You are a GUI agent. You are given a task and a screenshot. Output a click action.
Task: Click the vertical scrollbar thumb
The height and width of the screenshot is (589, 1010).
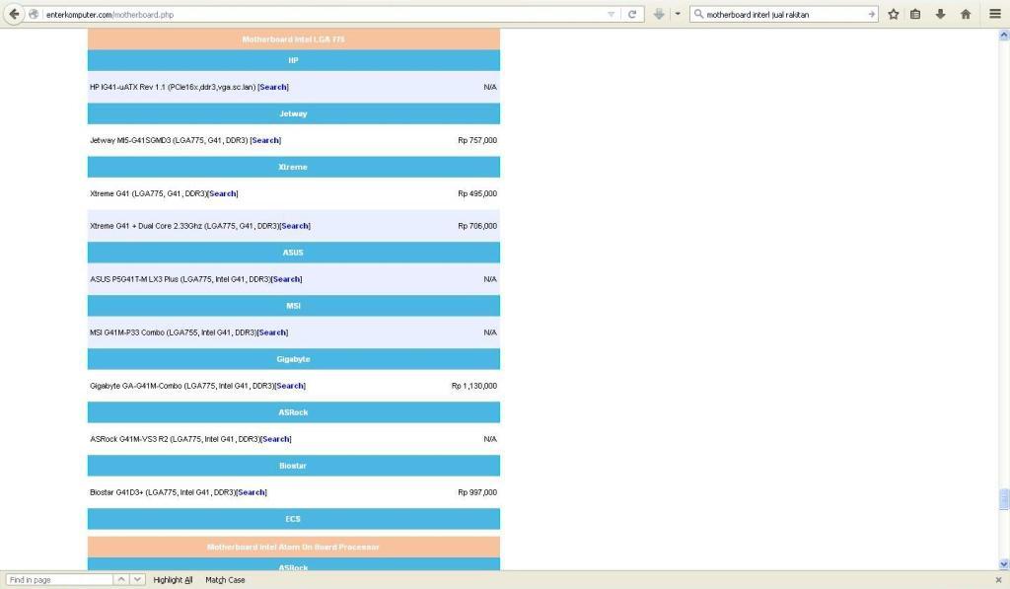1003,499
